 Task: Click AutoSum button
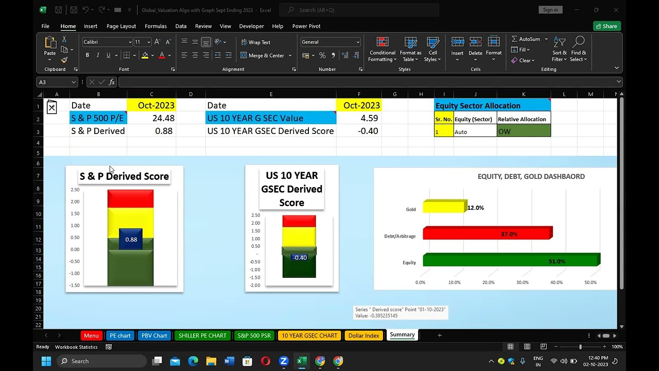(526, 39)
